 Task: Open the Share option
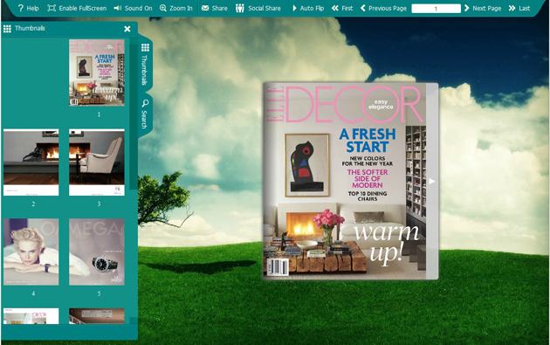click(x=214, y=8)
